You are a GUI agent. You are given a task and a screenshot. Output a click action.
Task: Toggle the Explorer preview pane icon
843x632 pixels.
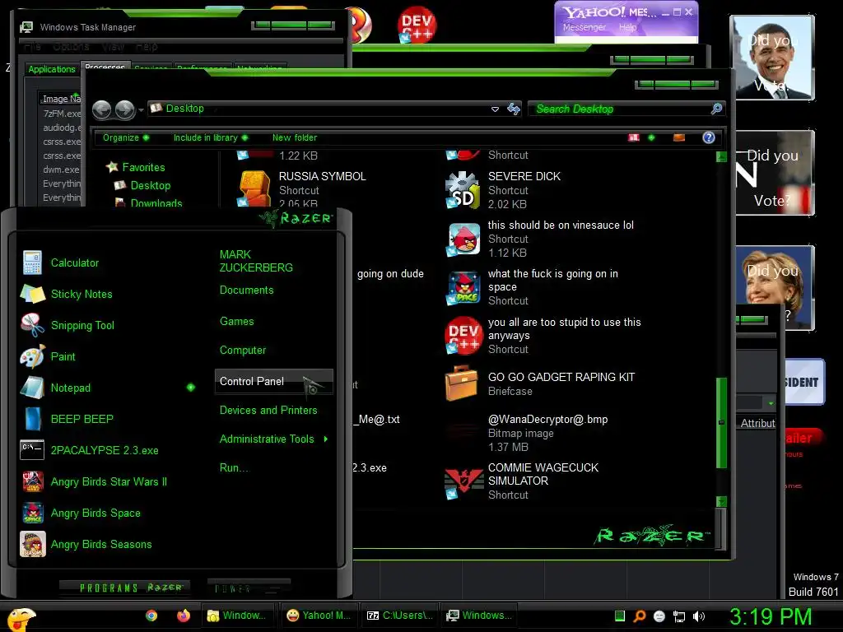pyautogui.click(x=679, y=137)
